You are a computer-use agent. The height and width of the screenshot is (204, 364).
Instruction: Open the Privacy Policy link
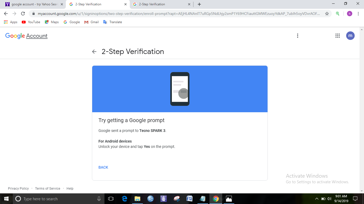[18, 189]
